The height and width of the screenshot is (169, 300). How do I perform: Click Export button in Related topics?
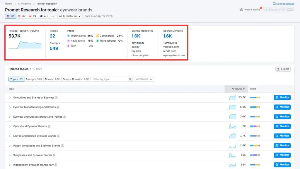tap(283, 69)
